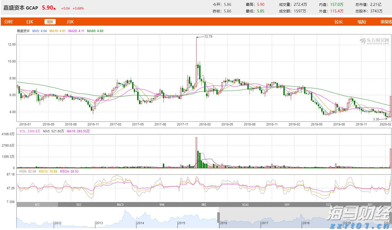The image size is (392, 230).
Task: Show the W&R indicator
Action: [x=162, y=205]
